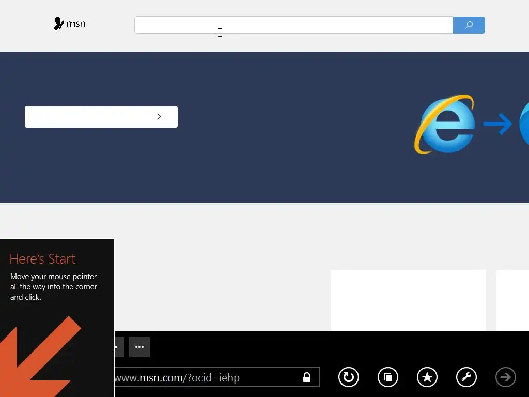Image resolution: width=529 pixels, height=397 pixels.
Task: Click the padlock security icon in address bar
Action: (x=307, y=377)
